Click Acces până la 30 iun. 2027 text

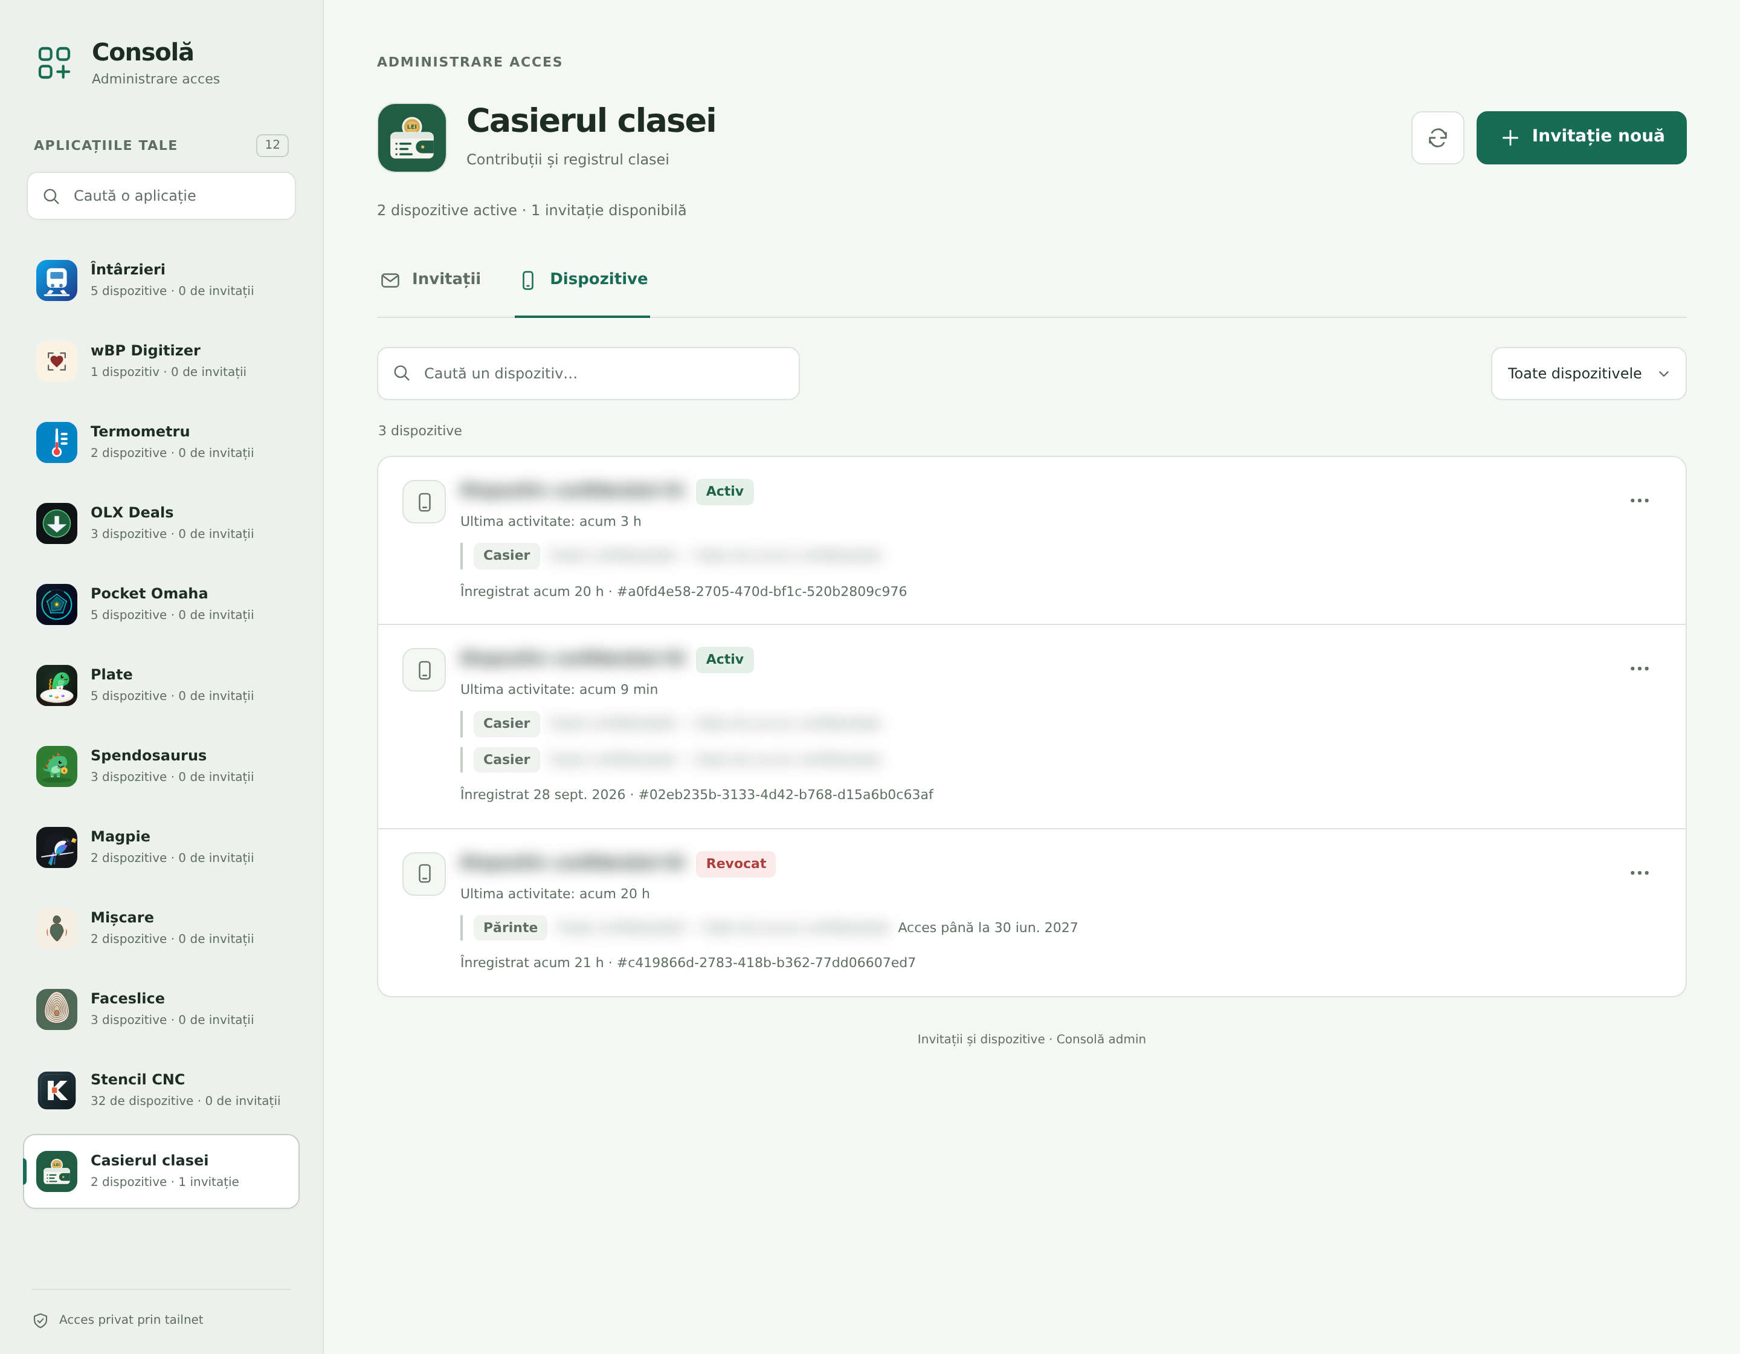(x=988, y=928)
